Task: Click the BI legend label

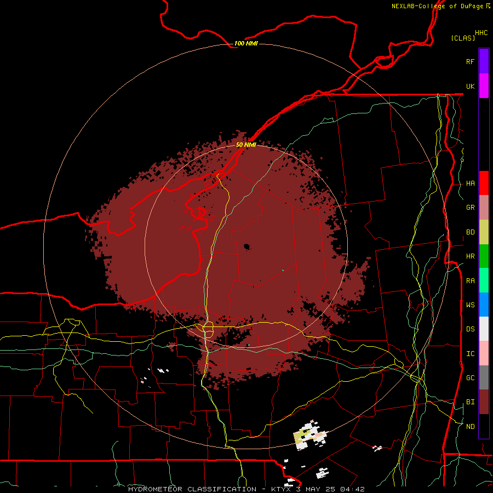Action: click(470, 402)
